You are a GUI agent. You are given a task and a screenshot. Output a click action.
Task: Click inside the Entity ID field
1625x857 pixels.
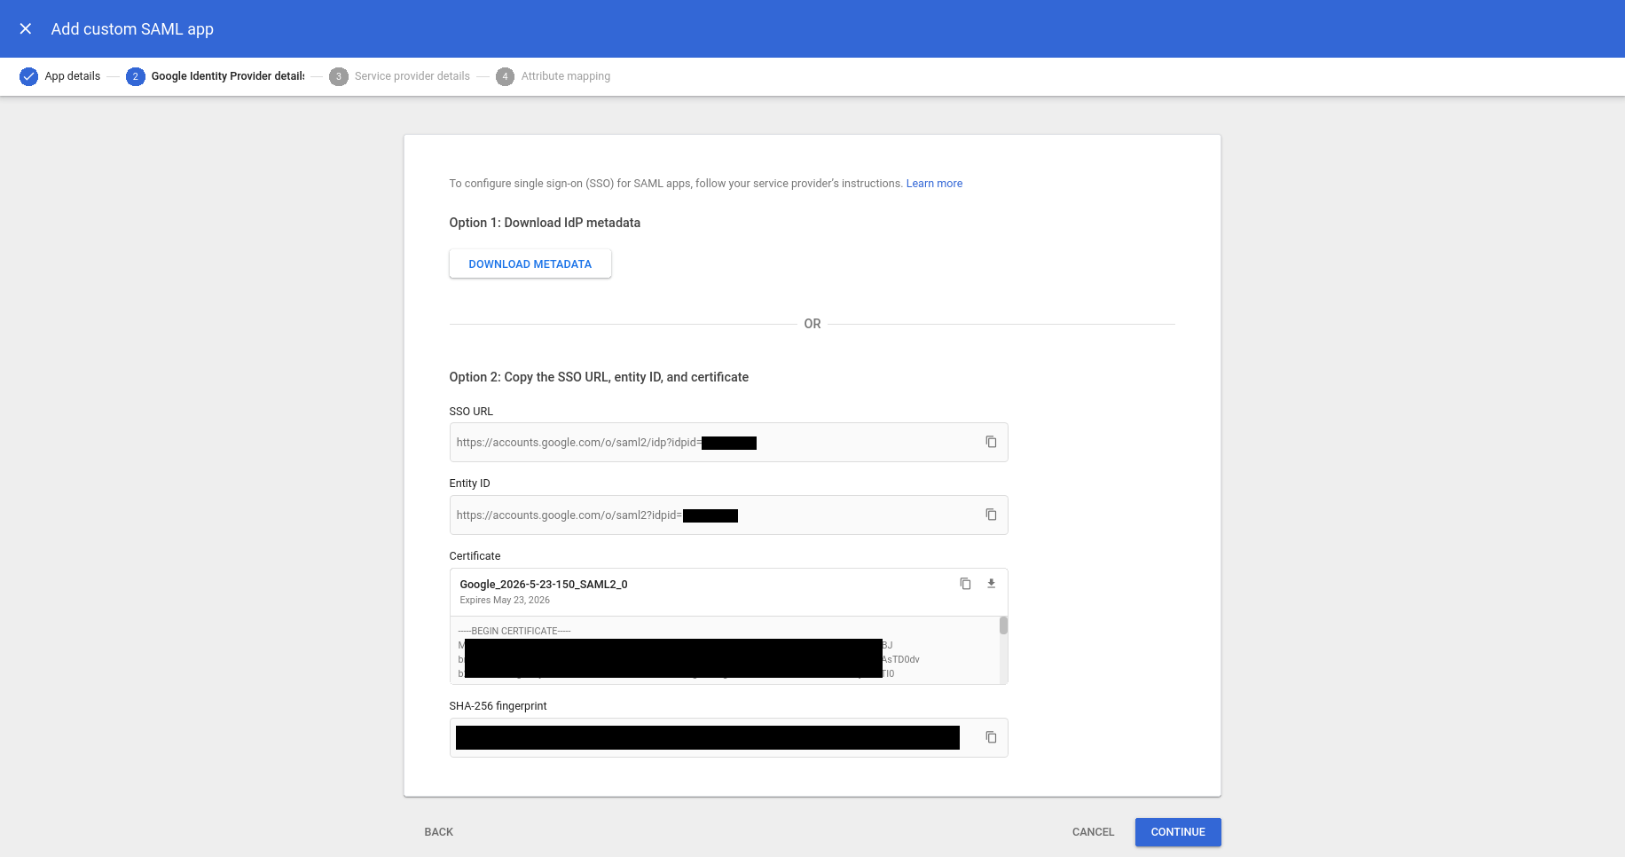point(728,515)
